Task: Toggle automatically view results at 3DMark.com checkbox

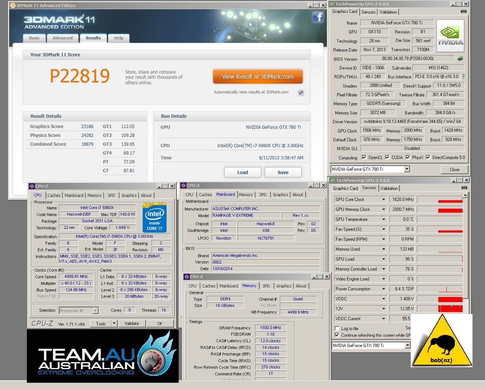Action: 301,93
